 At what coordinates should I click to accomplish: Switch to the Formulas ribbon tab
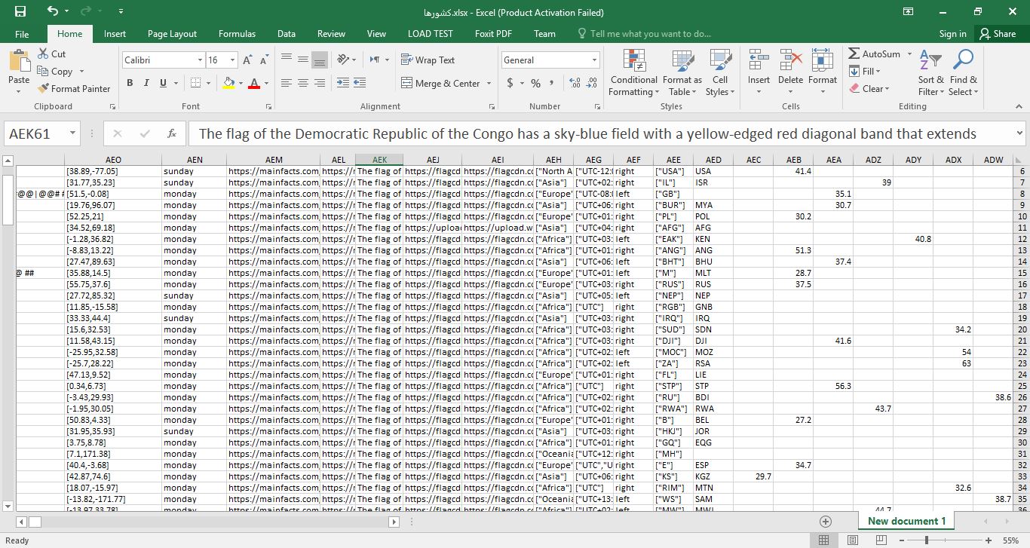[237, 34]
